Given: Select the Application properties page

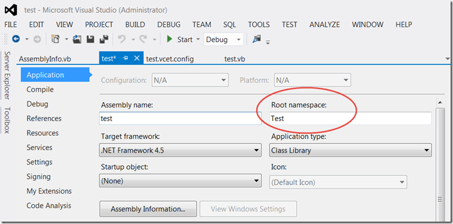Looking at the screenshot, I should [55, 75].
